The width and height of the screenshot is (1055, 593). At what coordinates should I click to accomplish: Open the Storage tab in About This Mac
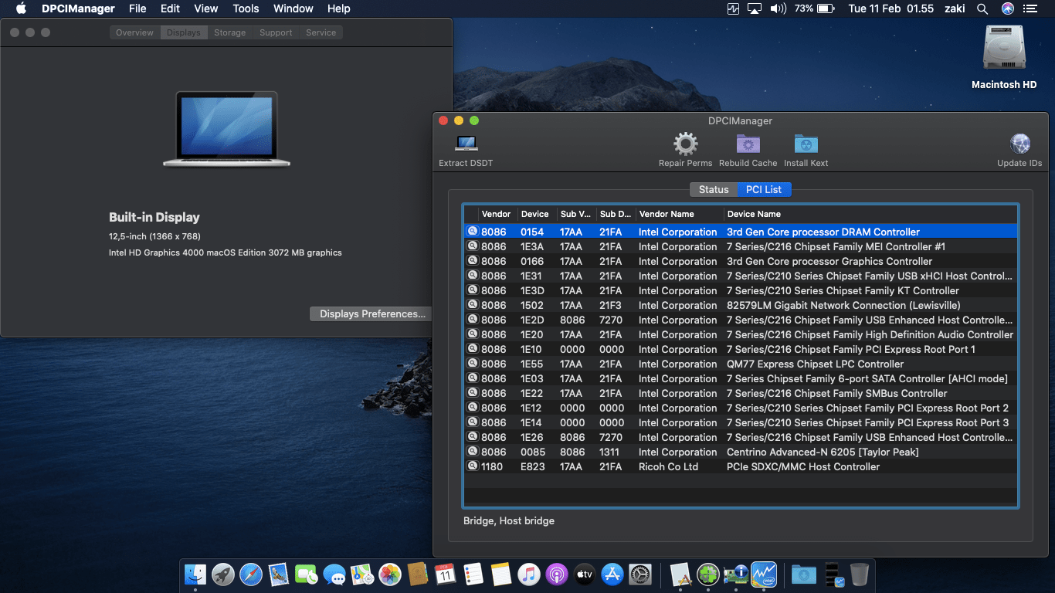230,32
